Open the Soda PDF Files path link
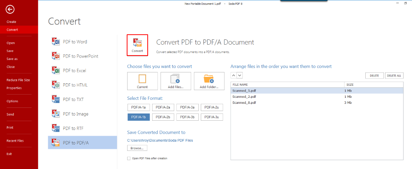412x169 pixels. (x=160, y=140)
